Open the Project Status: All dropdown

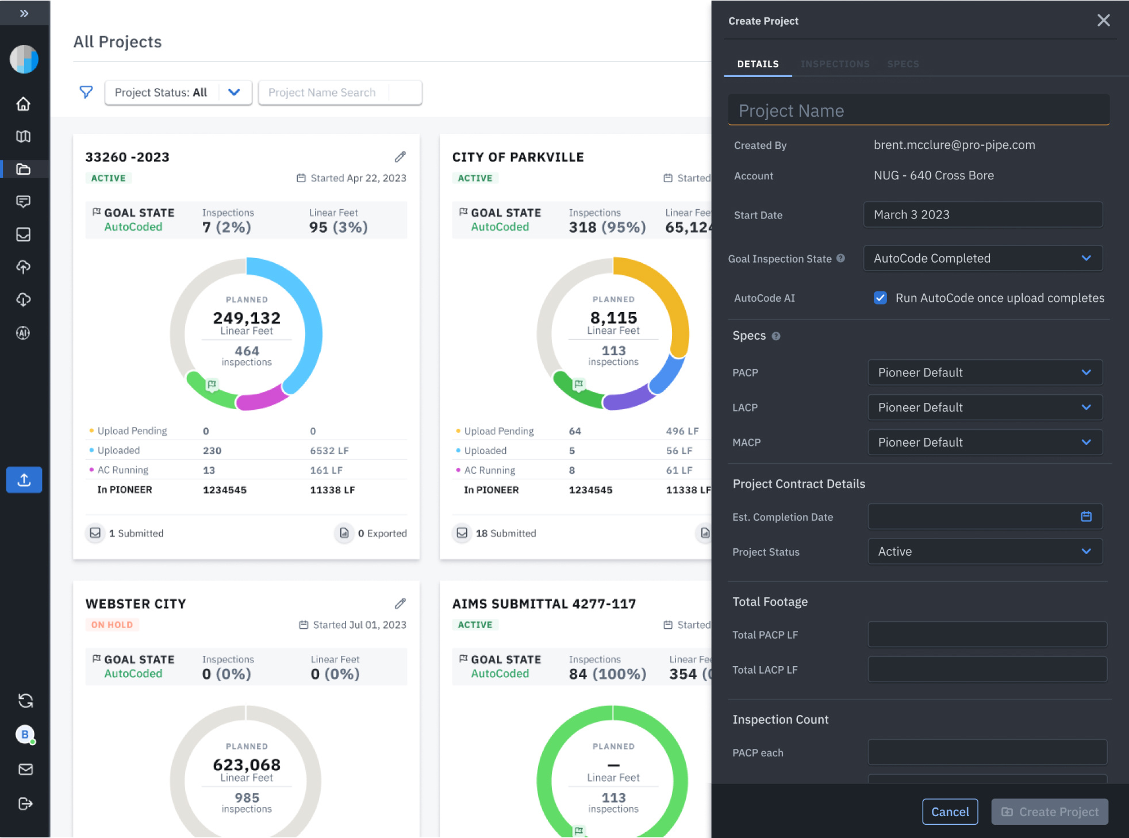(178, 93)
